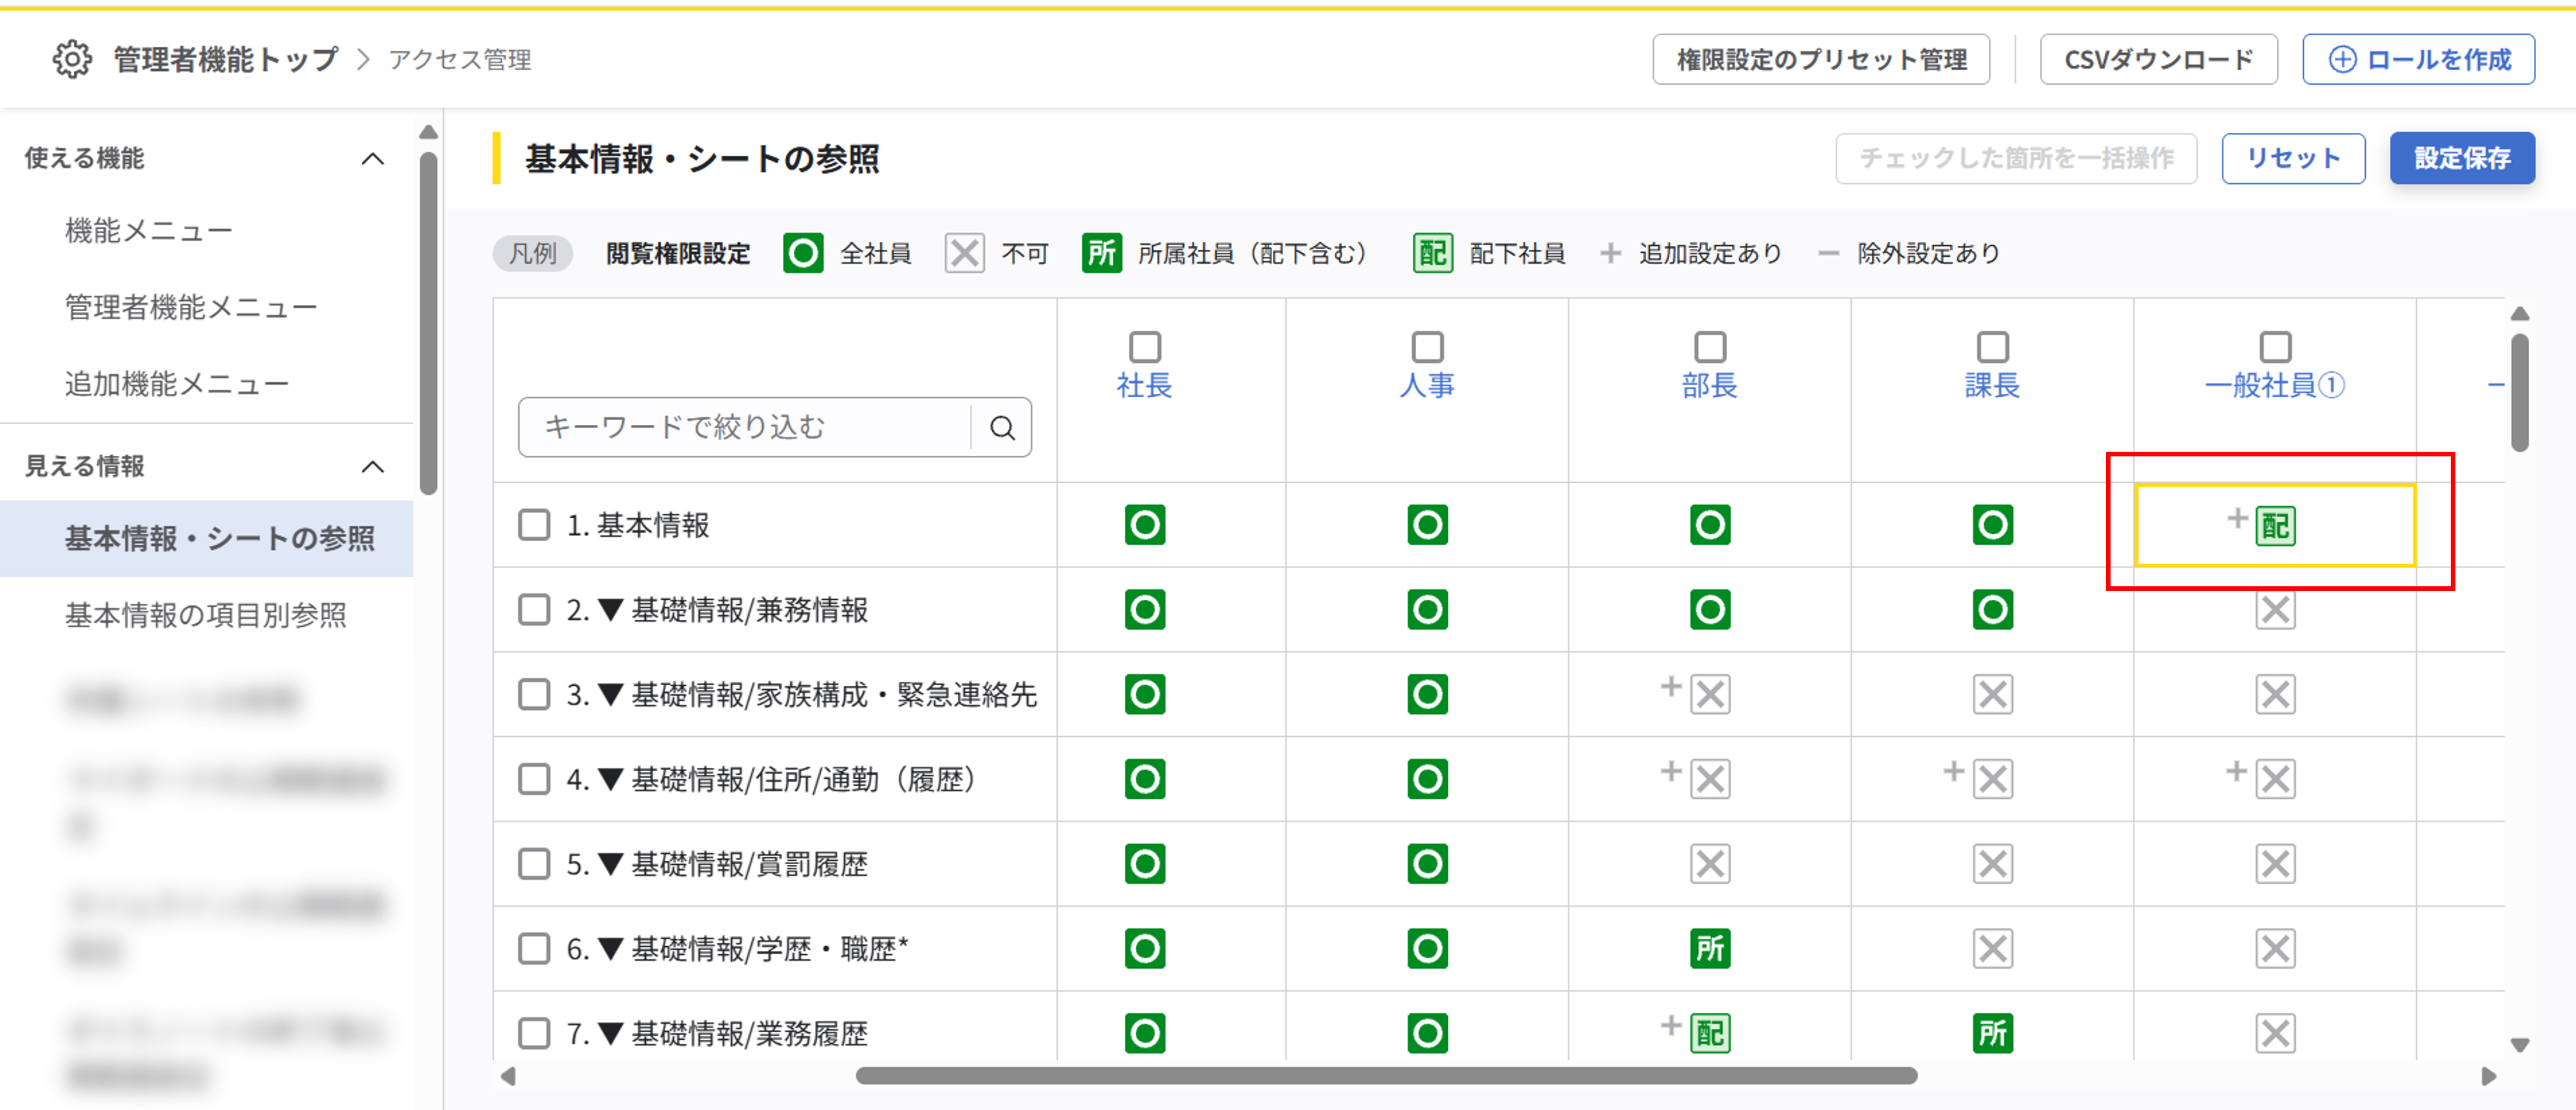Check the 人事 column checkbox
This screenshot has width=2576, height=1110.
pos(1427,346)
